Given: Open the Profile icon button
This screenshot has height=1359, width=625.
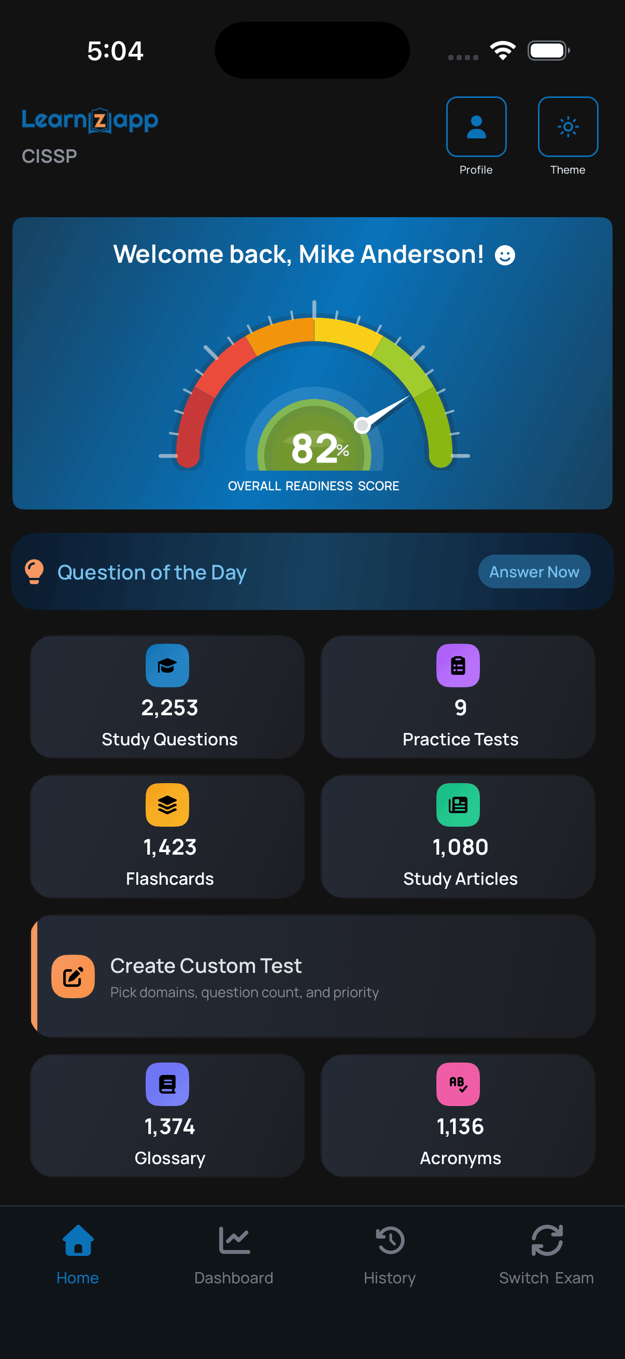Looking at the screenshot, I should point(476,126).
